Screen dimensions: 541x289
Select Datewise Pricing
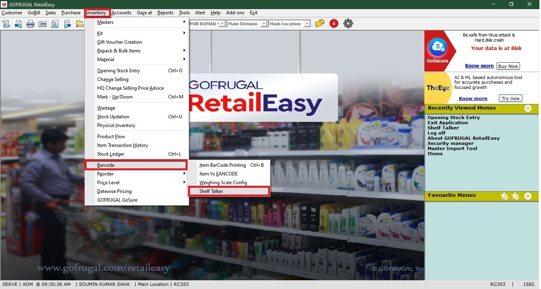coord(137,191)
